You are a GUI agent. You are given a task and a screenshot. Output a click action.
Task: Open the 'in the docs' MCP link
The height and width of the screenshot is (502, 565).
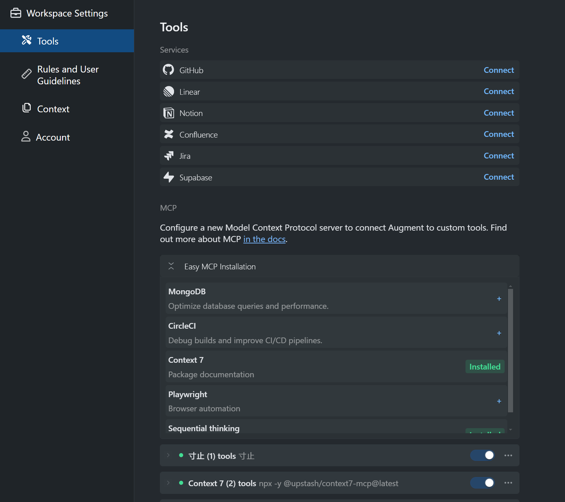point(264,239)
